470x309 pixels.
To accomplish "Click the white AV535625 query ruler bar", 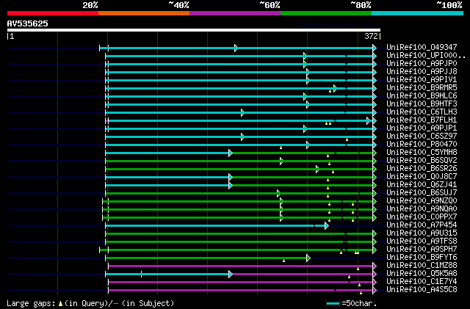I will (194, 30).
